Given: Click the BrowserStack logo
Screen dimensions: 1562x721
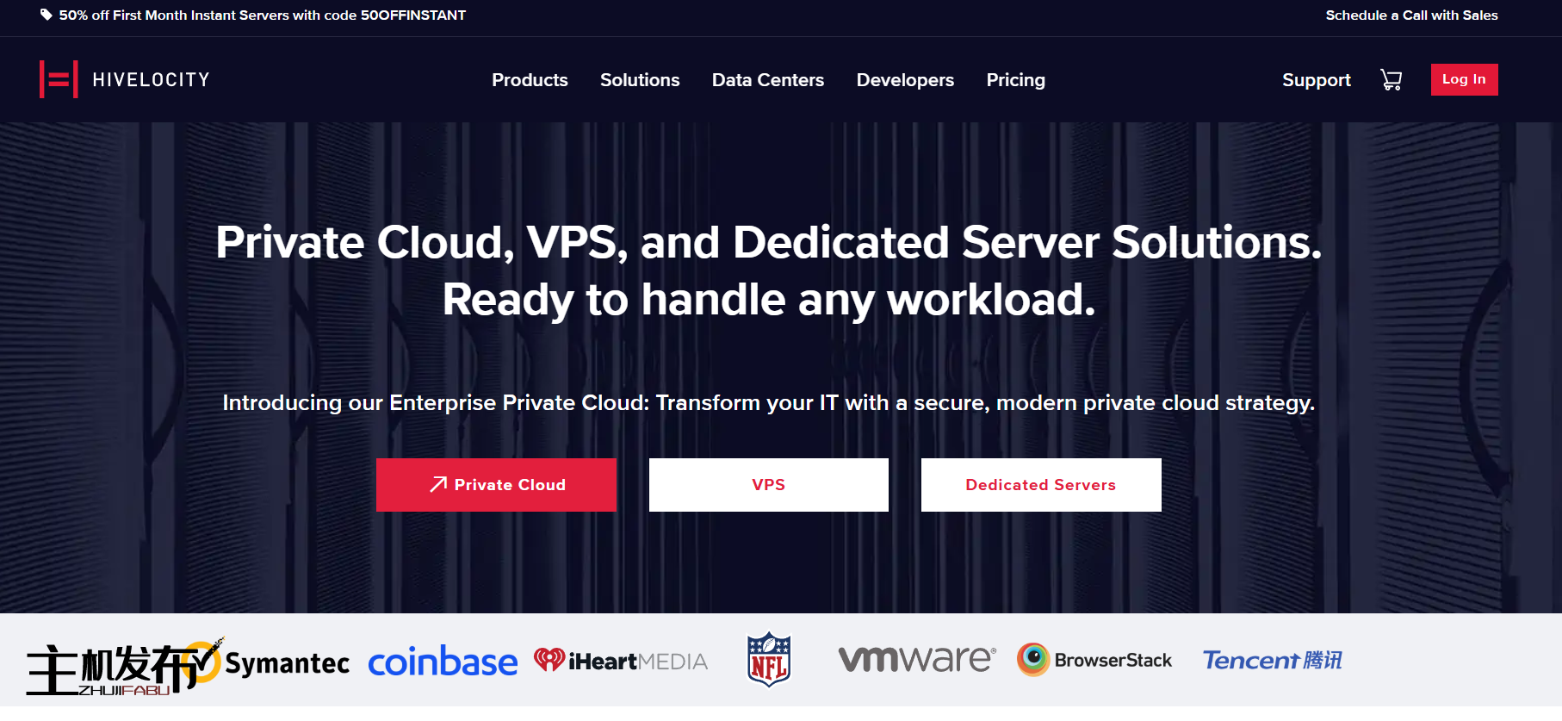Looking at the screenshot, I should [x=1094, y=660].
